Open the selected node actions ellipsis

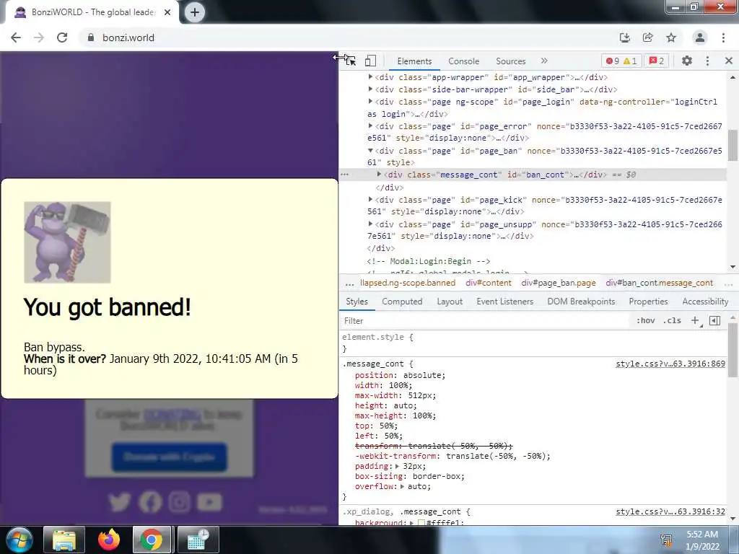pyautogui.click(x=345, y=175)
